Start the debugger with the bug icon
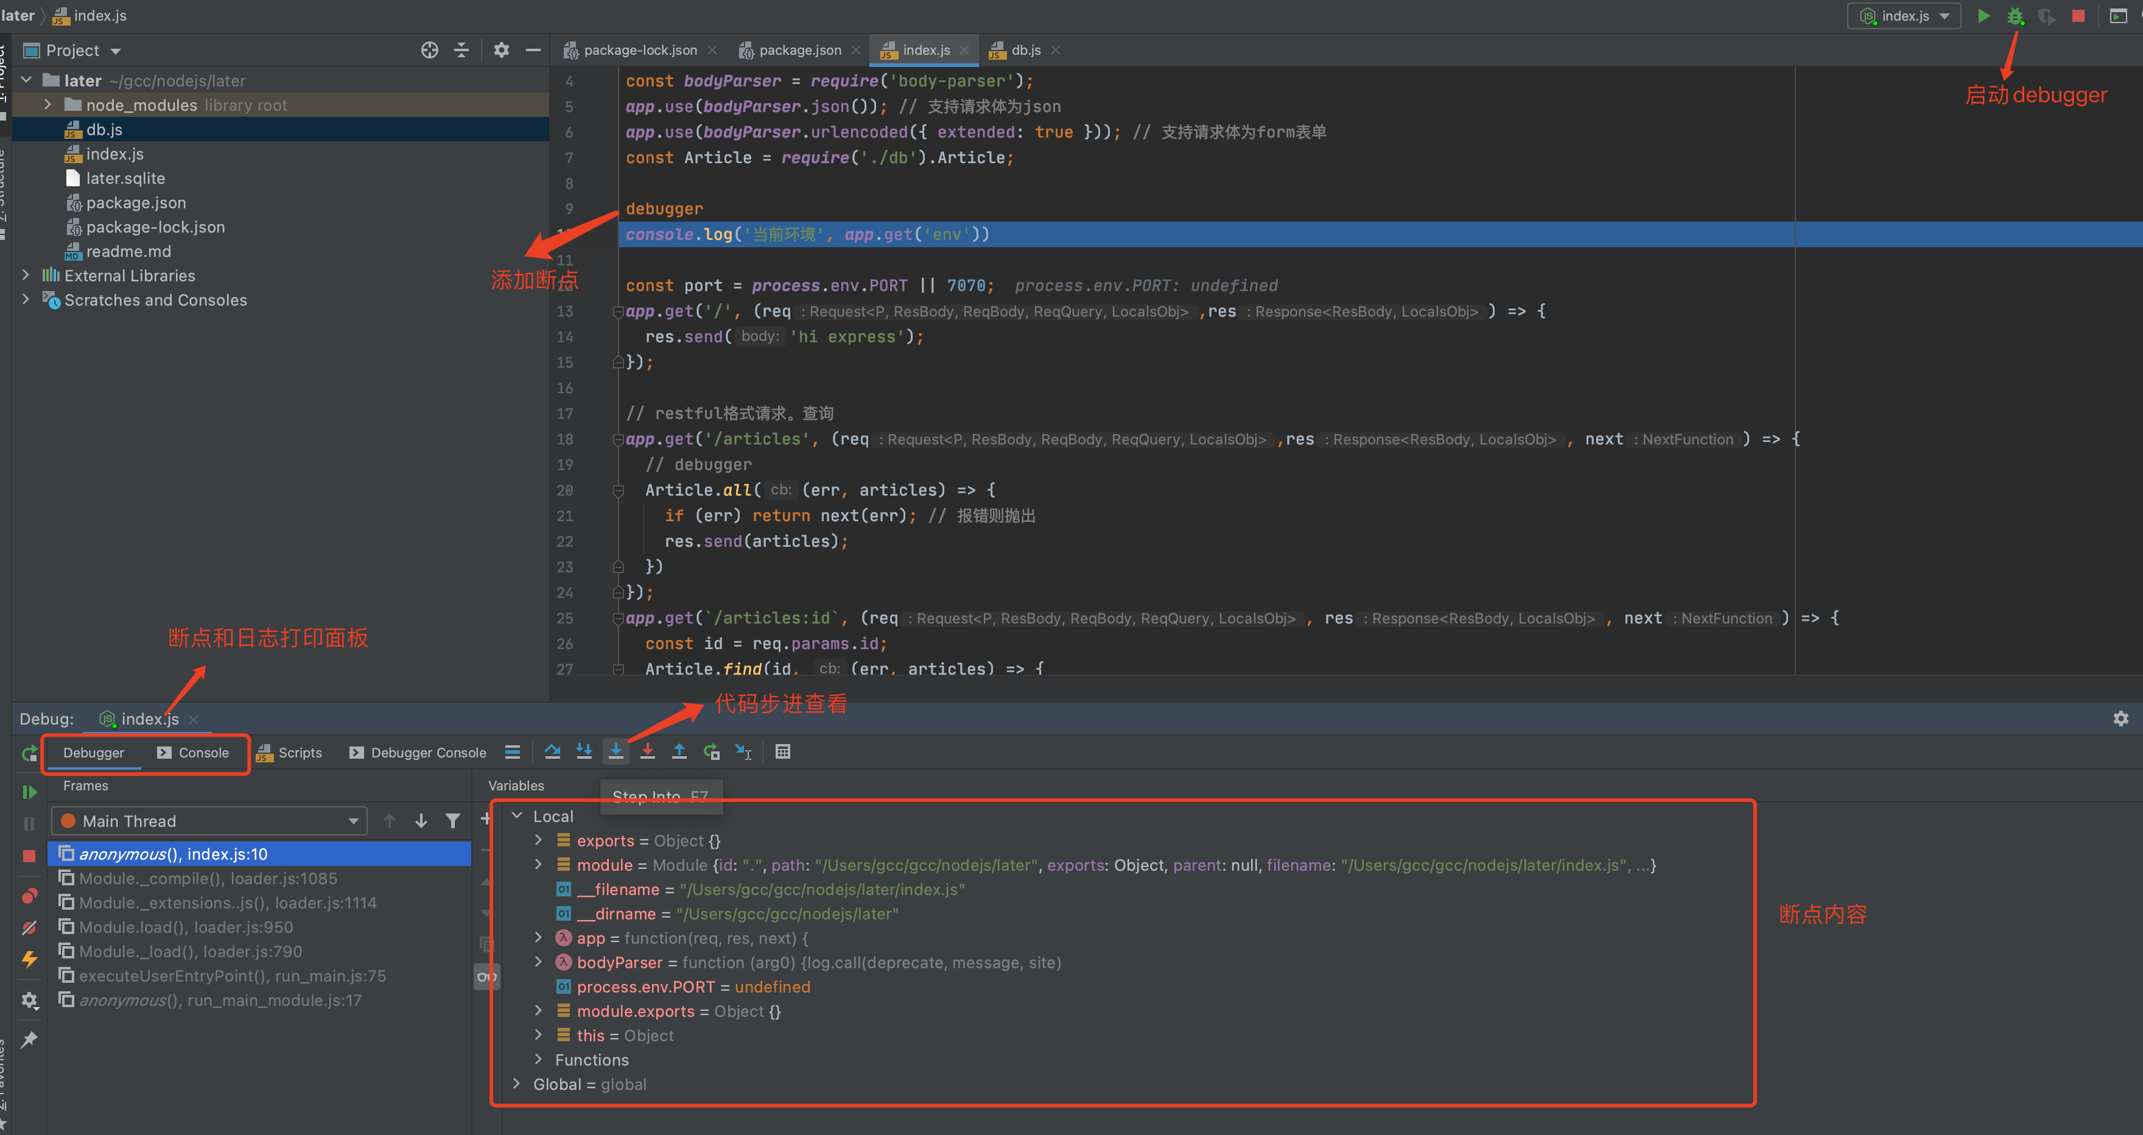Image resolution: width=2143 pixels, height=1135 pixels. click(2015, 16)
